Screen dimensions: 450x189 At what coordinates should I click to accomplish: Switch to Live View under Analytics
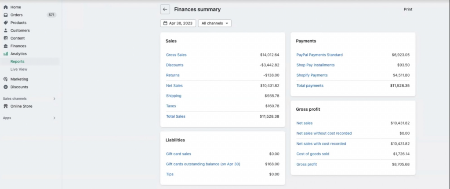click(19, 69)
